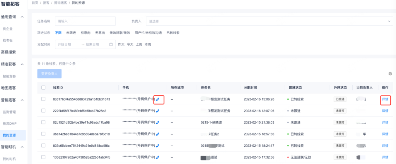Click phone icon for lead 13582307a02a

click(157, 157)
